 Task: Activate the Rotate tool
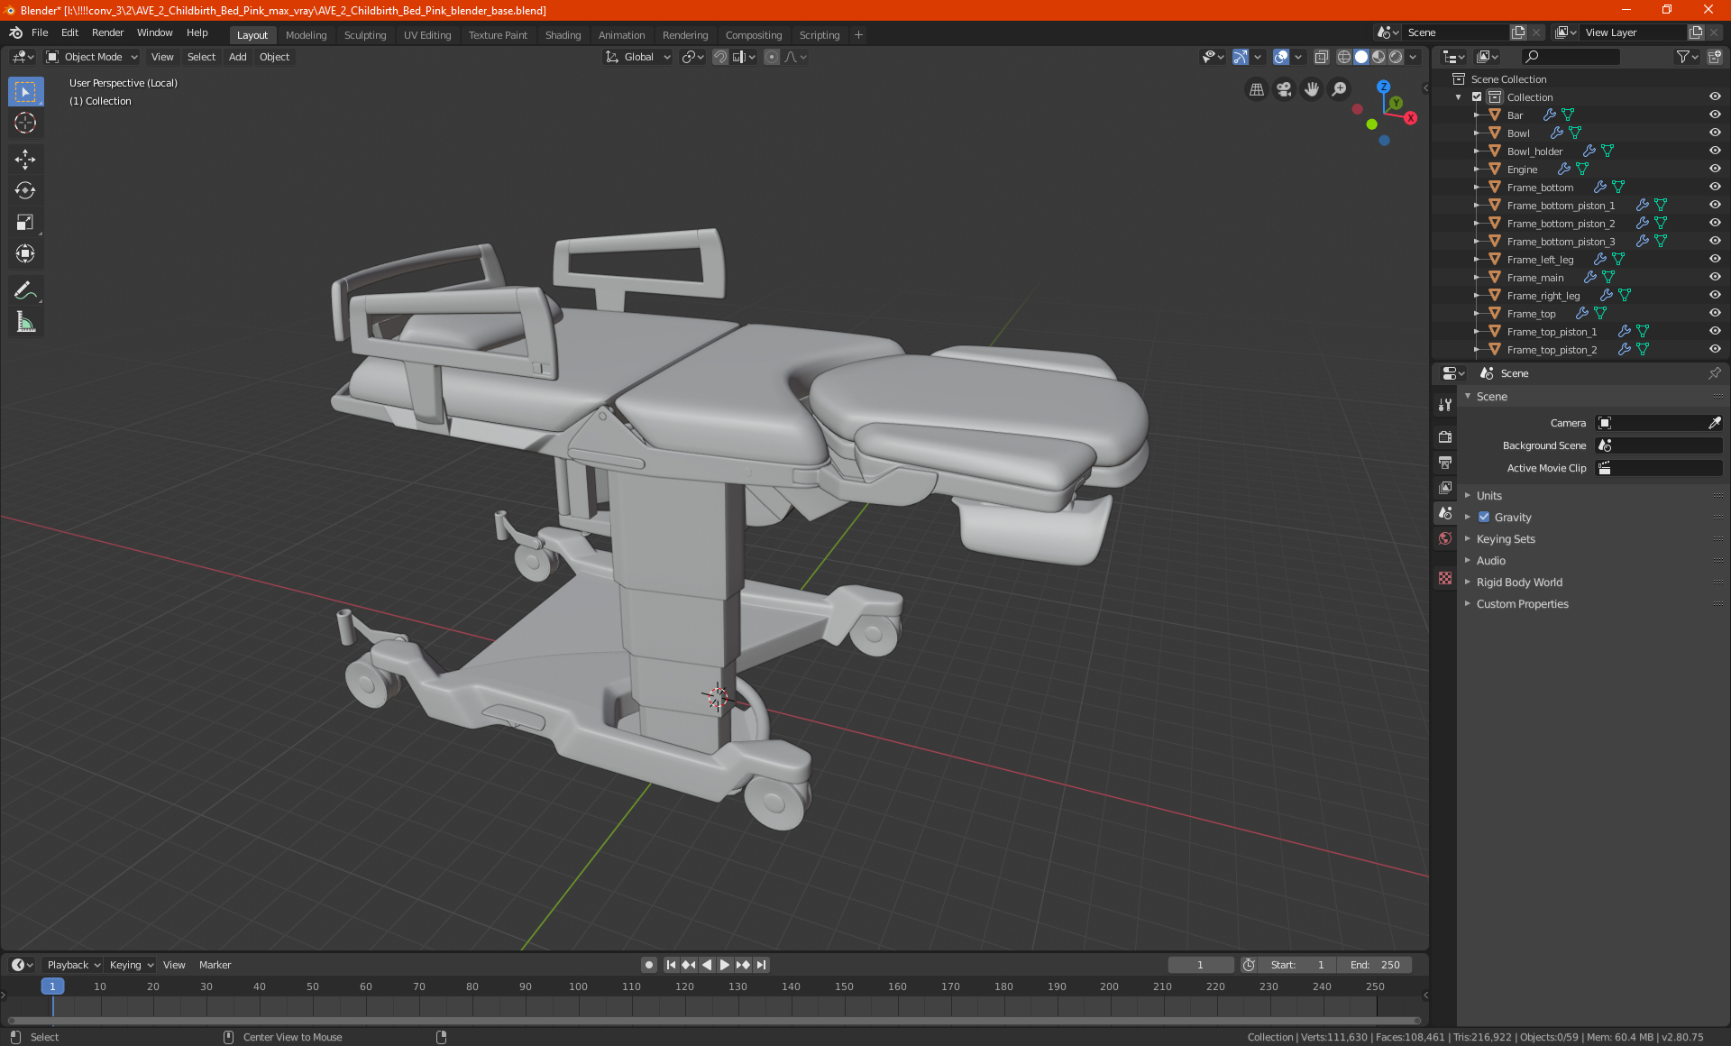pyautogui.click(x=25, y=191)
